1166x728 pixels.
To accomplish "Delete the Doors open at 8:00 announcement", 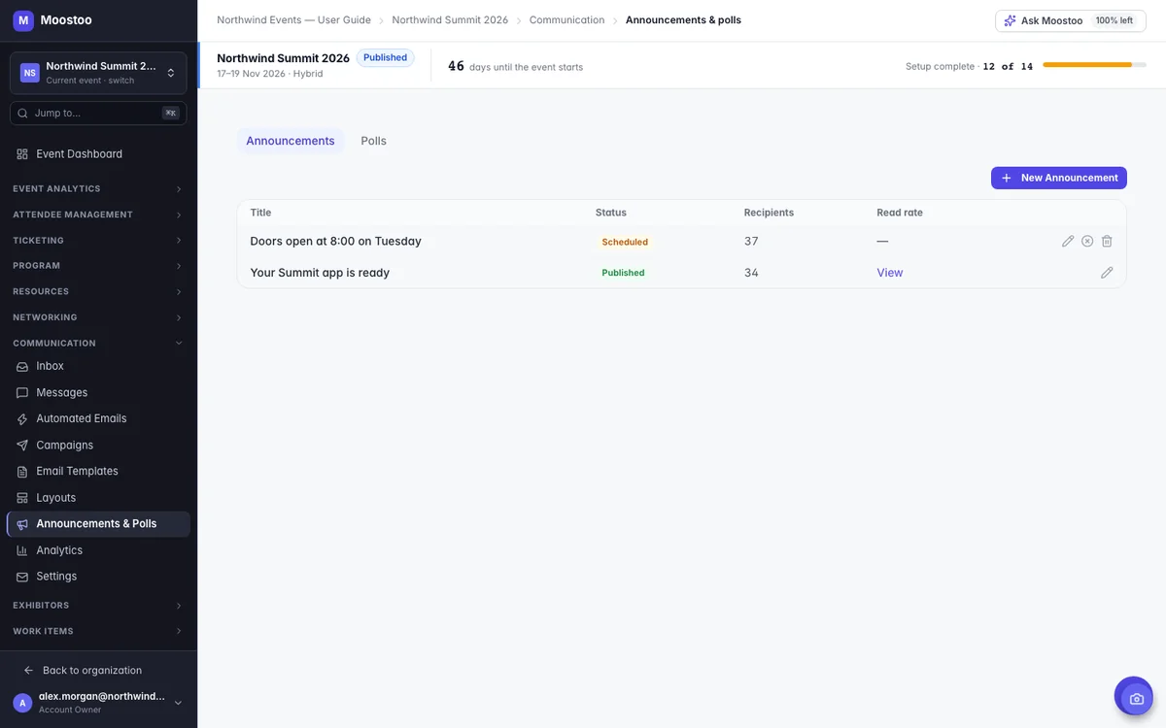I will (x=1107, y=241).
